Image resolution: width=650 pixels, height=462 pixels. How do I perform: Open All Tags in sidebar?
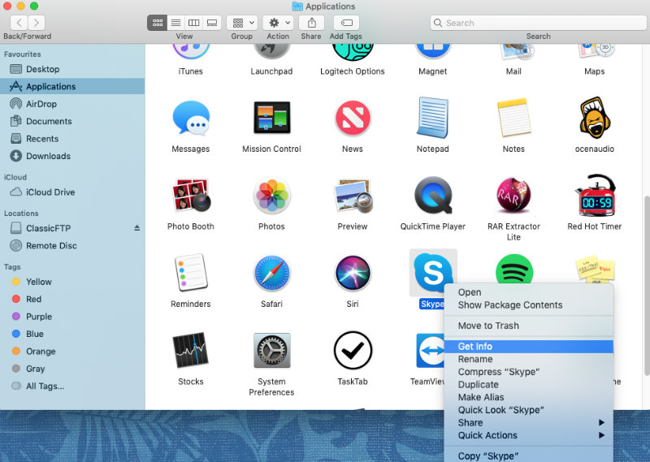tap(72, 386)
